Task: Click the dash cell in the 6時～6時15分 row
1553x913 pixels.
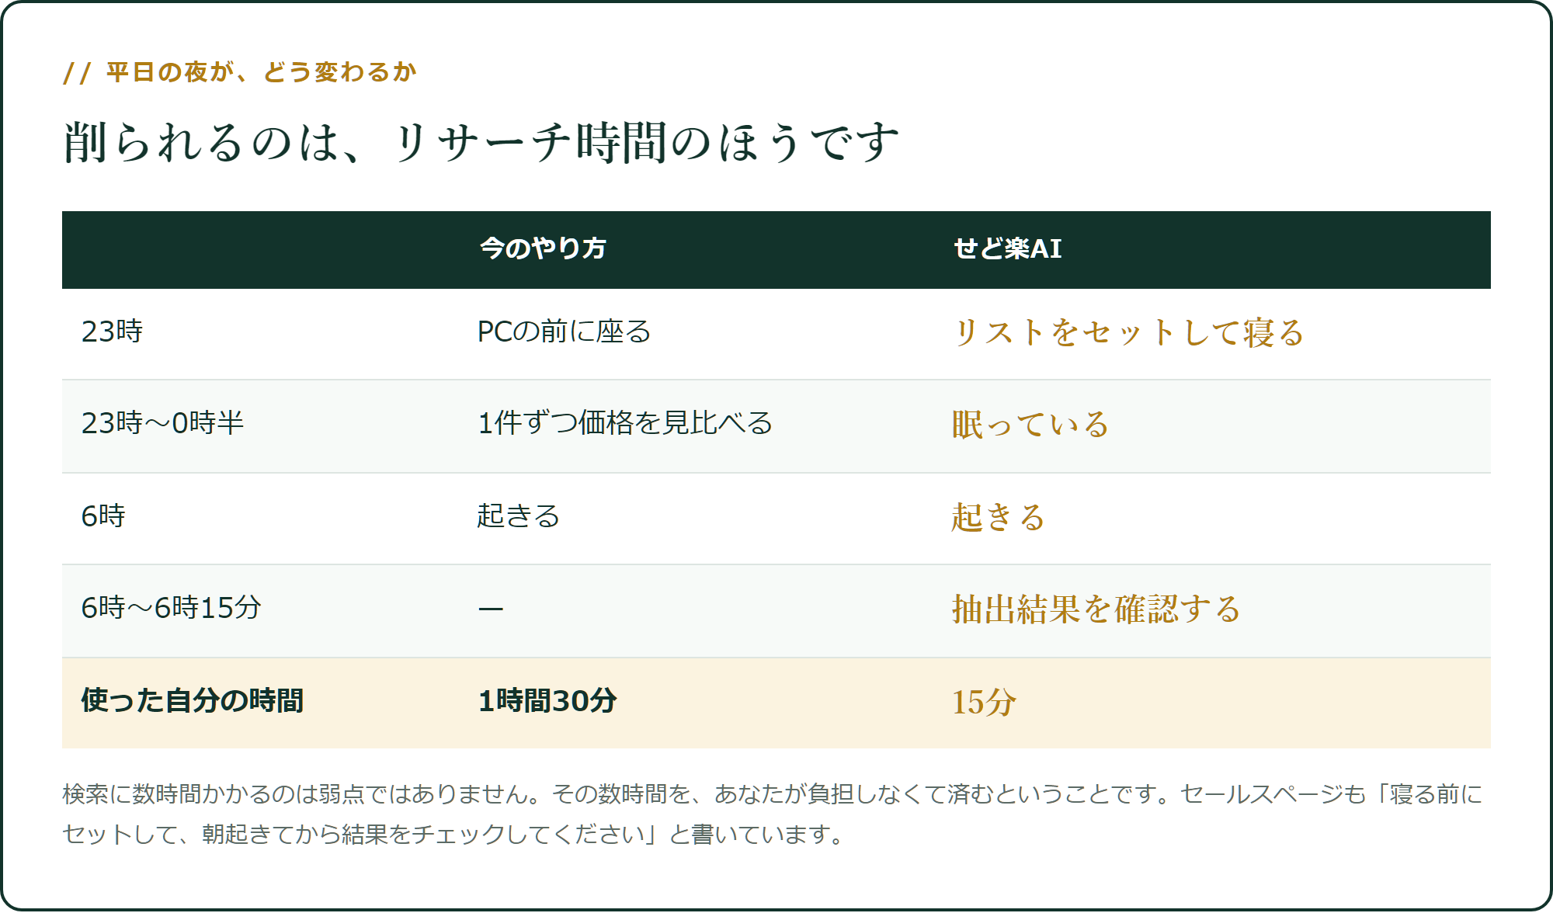Action: pyautogui.click(x=491, y=608)
